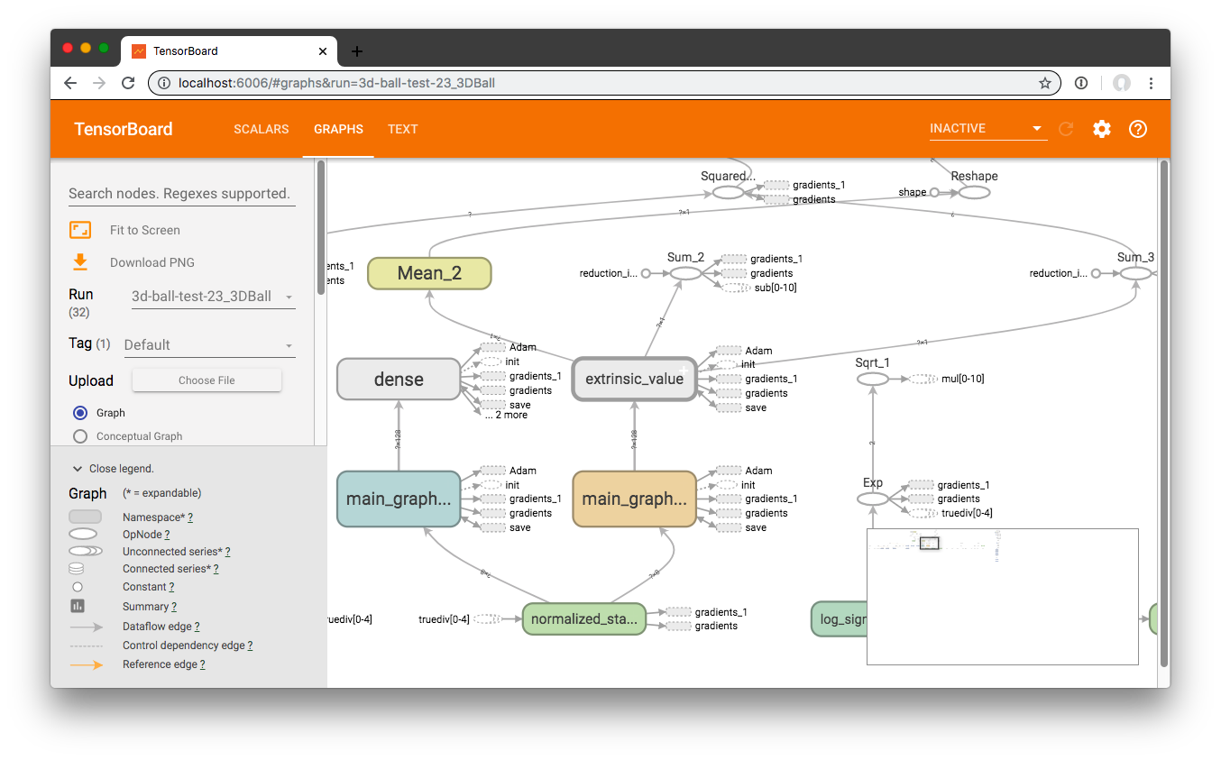Select the Sqrt_1 op node ellipse

click(872, 380)
